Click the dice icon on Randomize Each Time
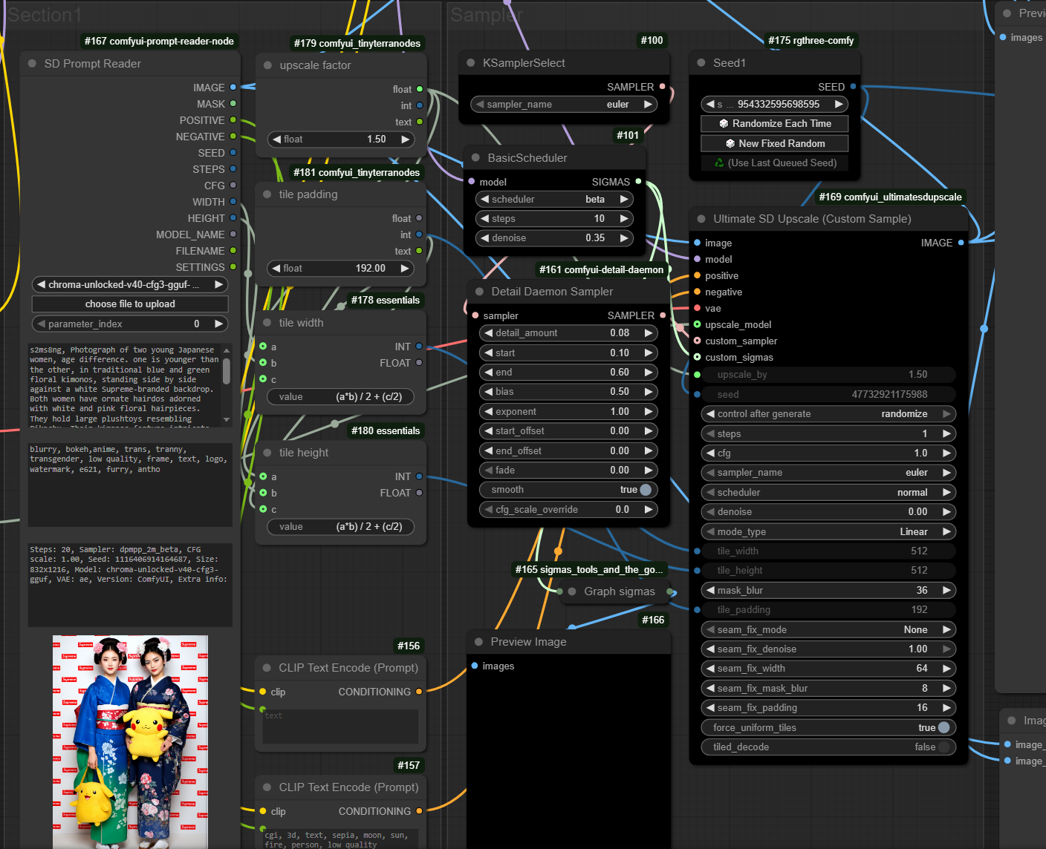Viewport: 1046px width, 849px height. [724, 124]
